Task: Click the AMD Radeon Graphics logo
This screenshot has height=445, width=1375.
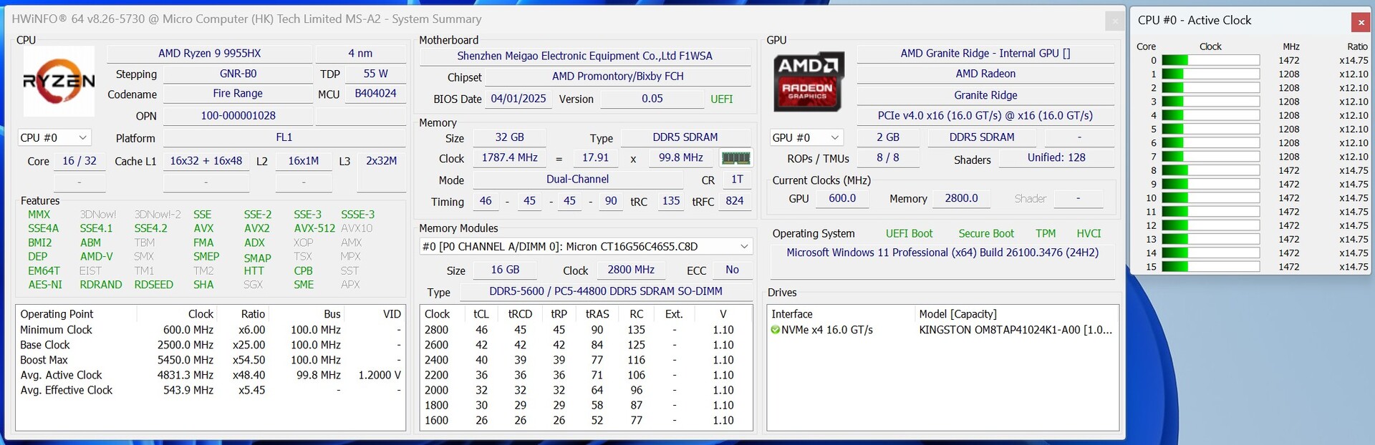Action: pyautogui.click(x=808, y=81)
